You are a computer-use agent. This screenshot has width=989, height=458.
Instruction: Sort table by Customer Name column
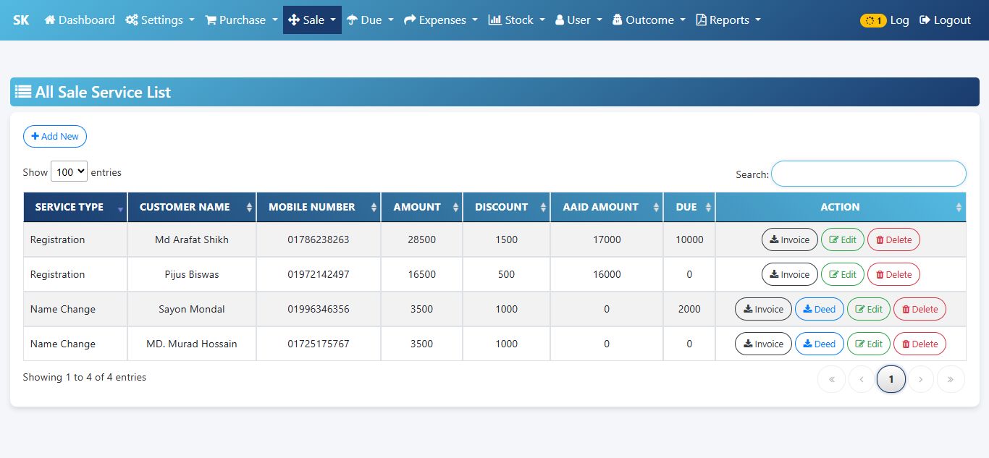point(192,207)
